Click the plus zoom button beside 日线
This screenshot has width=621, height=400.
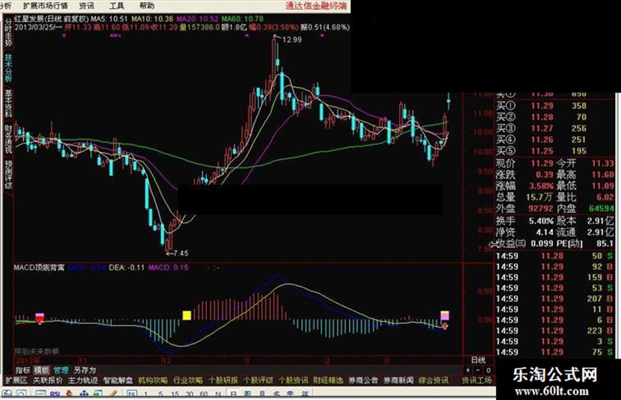468,370
